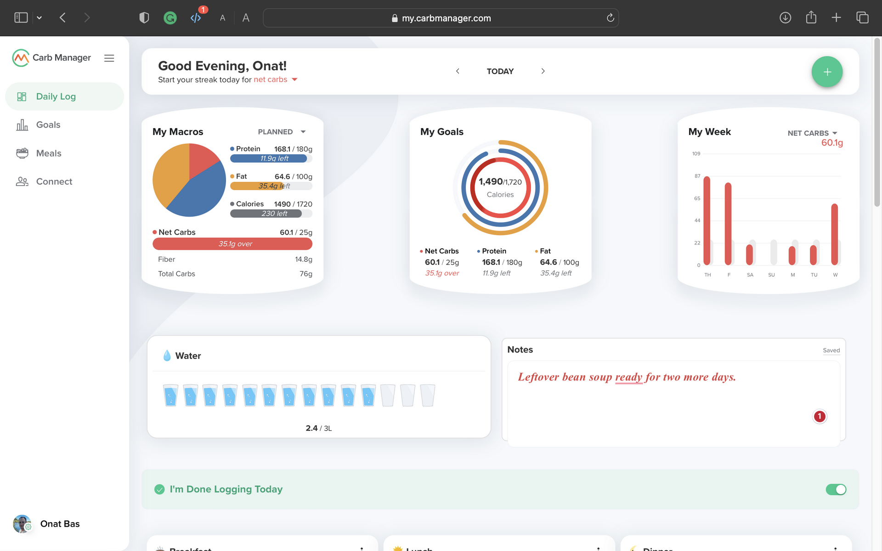Open NET CARBS dropdown in My Week
The height and width of the screenshot is (551, 882).
point(813,133)
